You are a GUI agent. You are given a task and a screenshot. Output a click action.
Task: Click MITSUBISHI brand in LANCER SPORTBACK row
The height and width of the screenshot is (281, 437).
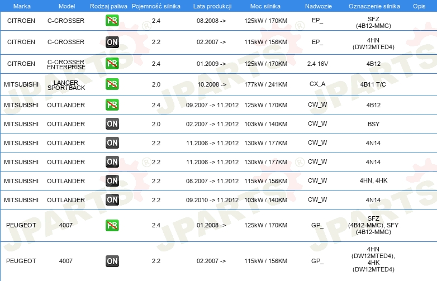[x=21, y=84]
